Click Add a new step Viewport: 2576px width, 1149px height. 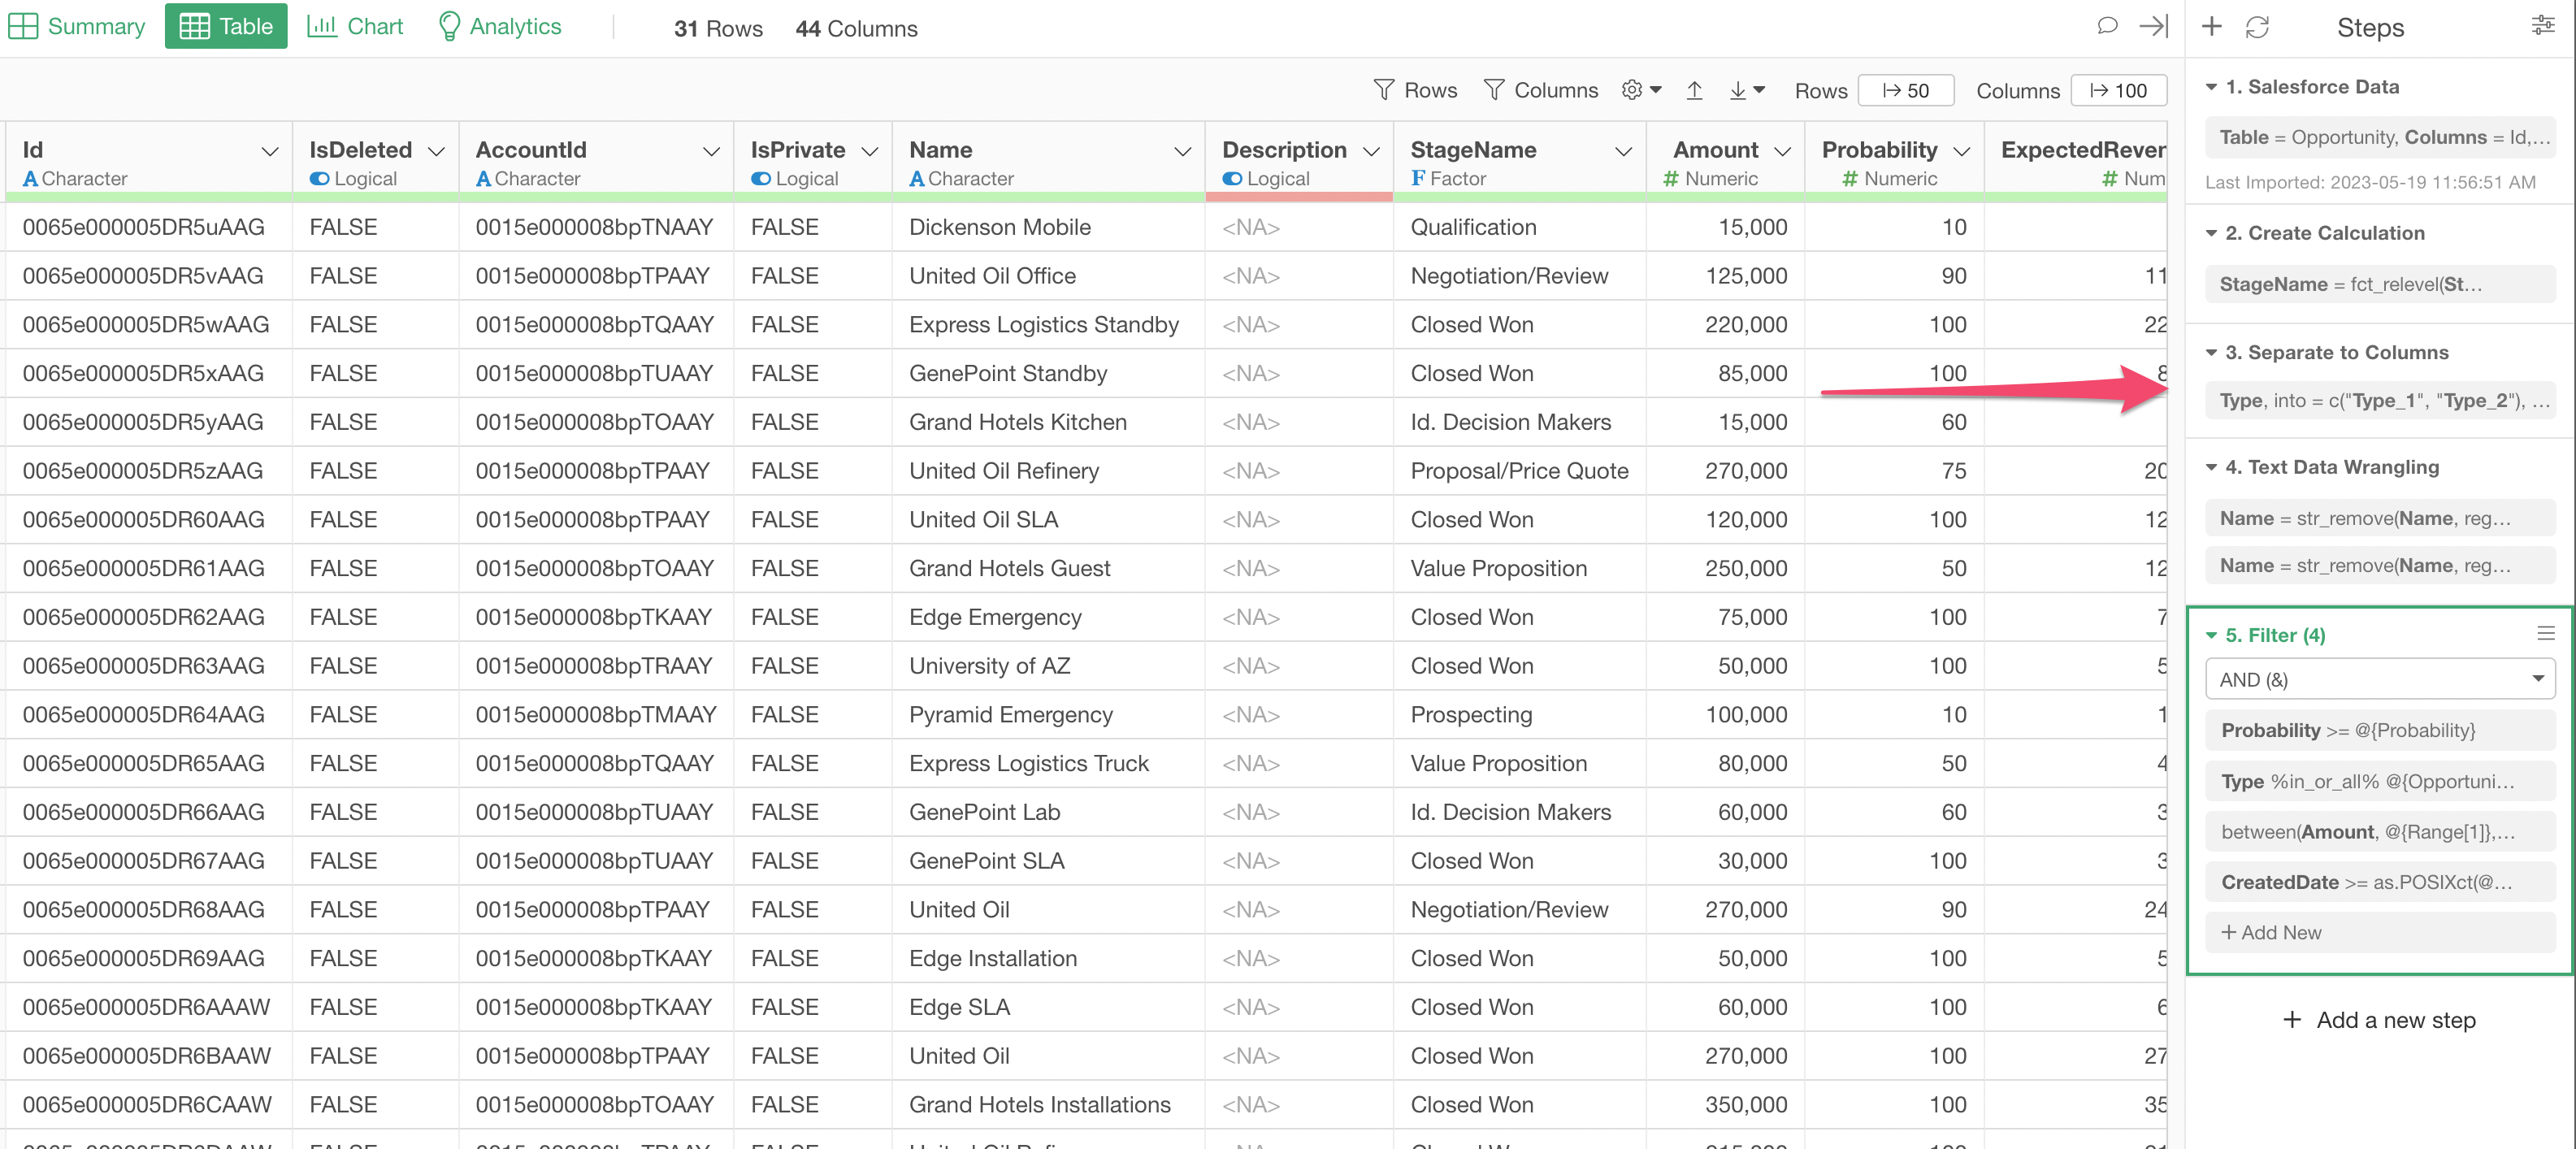[x=2379, y=1019]
